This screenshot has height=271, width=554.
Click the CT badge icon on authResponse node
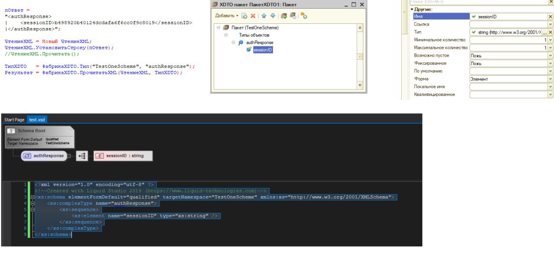(x=27, y=156)
